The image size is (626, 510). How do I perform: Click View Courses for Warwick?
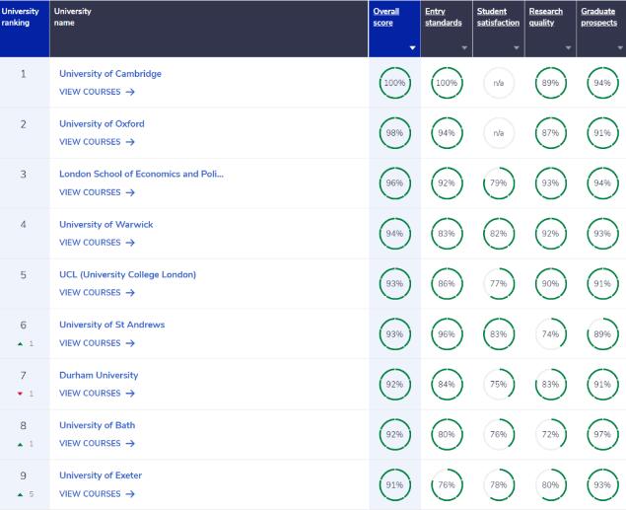pos(97,243)
